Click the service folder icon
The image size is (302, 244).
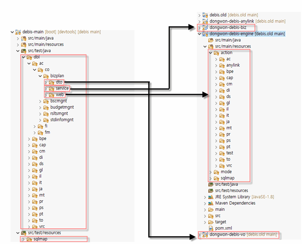click(x=52, y=89)
